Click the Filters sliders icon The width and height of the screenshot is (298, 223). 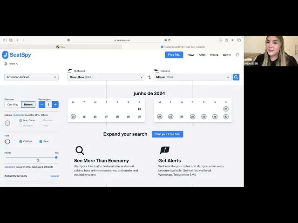click(x=6, y=64)
